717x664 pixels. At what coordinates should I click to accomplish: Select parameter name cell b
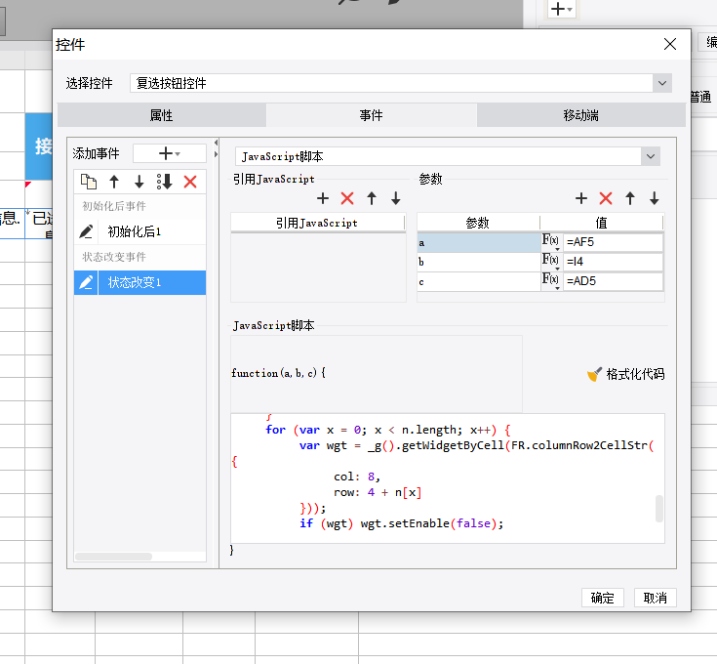[x=479, y=262]
